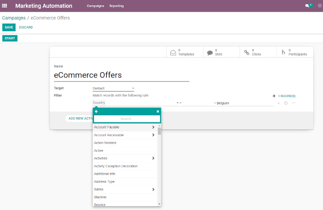Open the conversations chat icon
The height and width of the screenshot is (210, 323).
pyautogui.click(x=308, y=6)
